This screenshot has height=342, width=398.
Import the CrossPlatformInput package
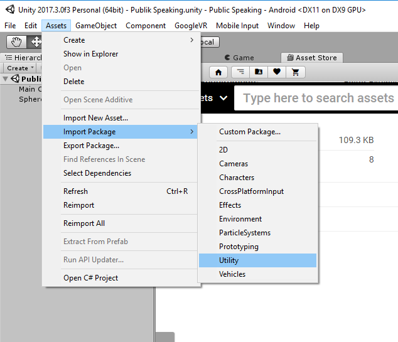(257, 191)
